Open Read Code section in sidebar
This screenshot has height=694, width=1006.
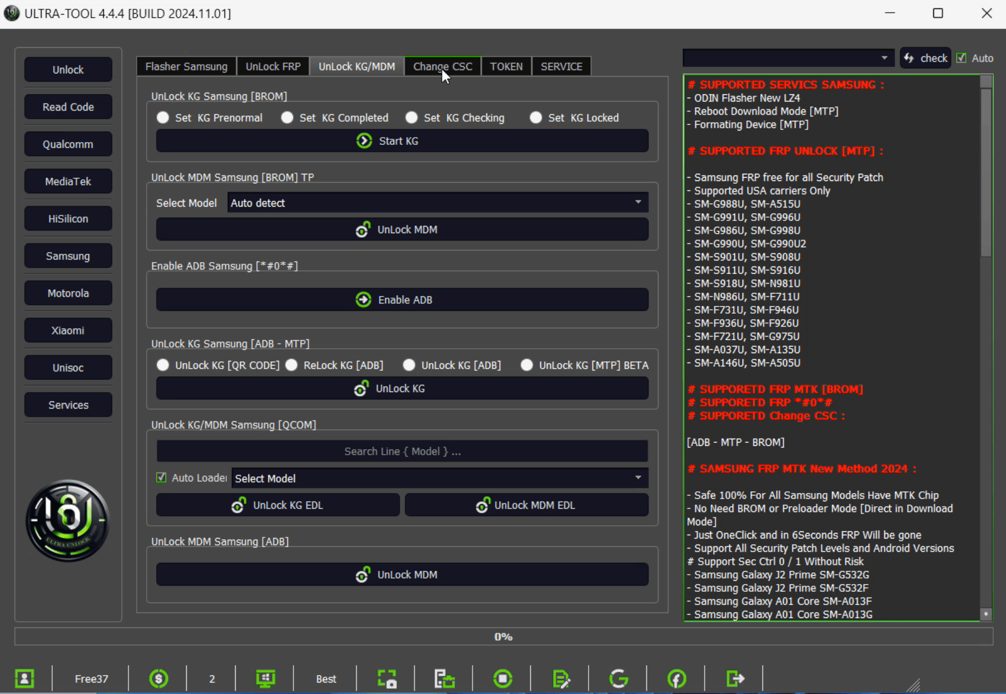point(68,107)
